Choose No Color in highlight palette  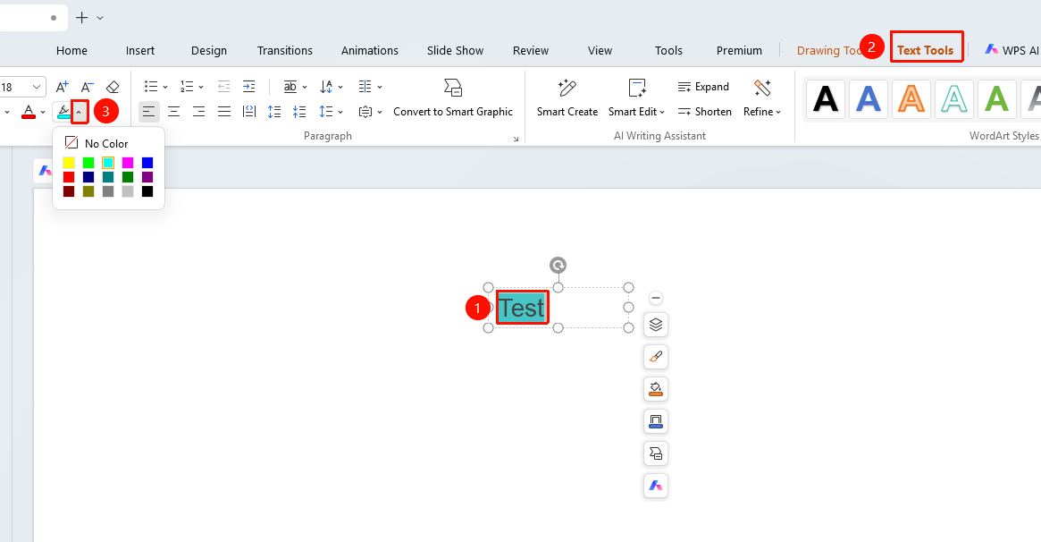[97, 143]
